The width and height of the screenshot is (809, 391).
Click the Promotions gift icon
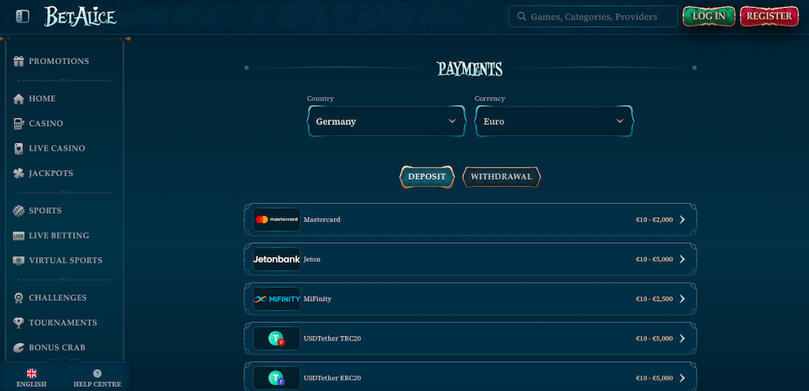19,61
